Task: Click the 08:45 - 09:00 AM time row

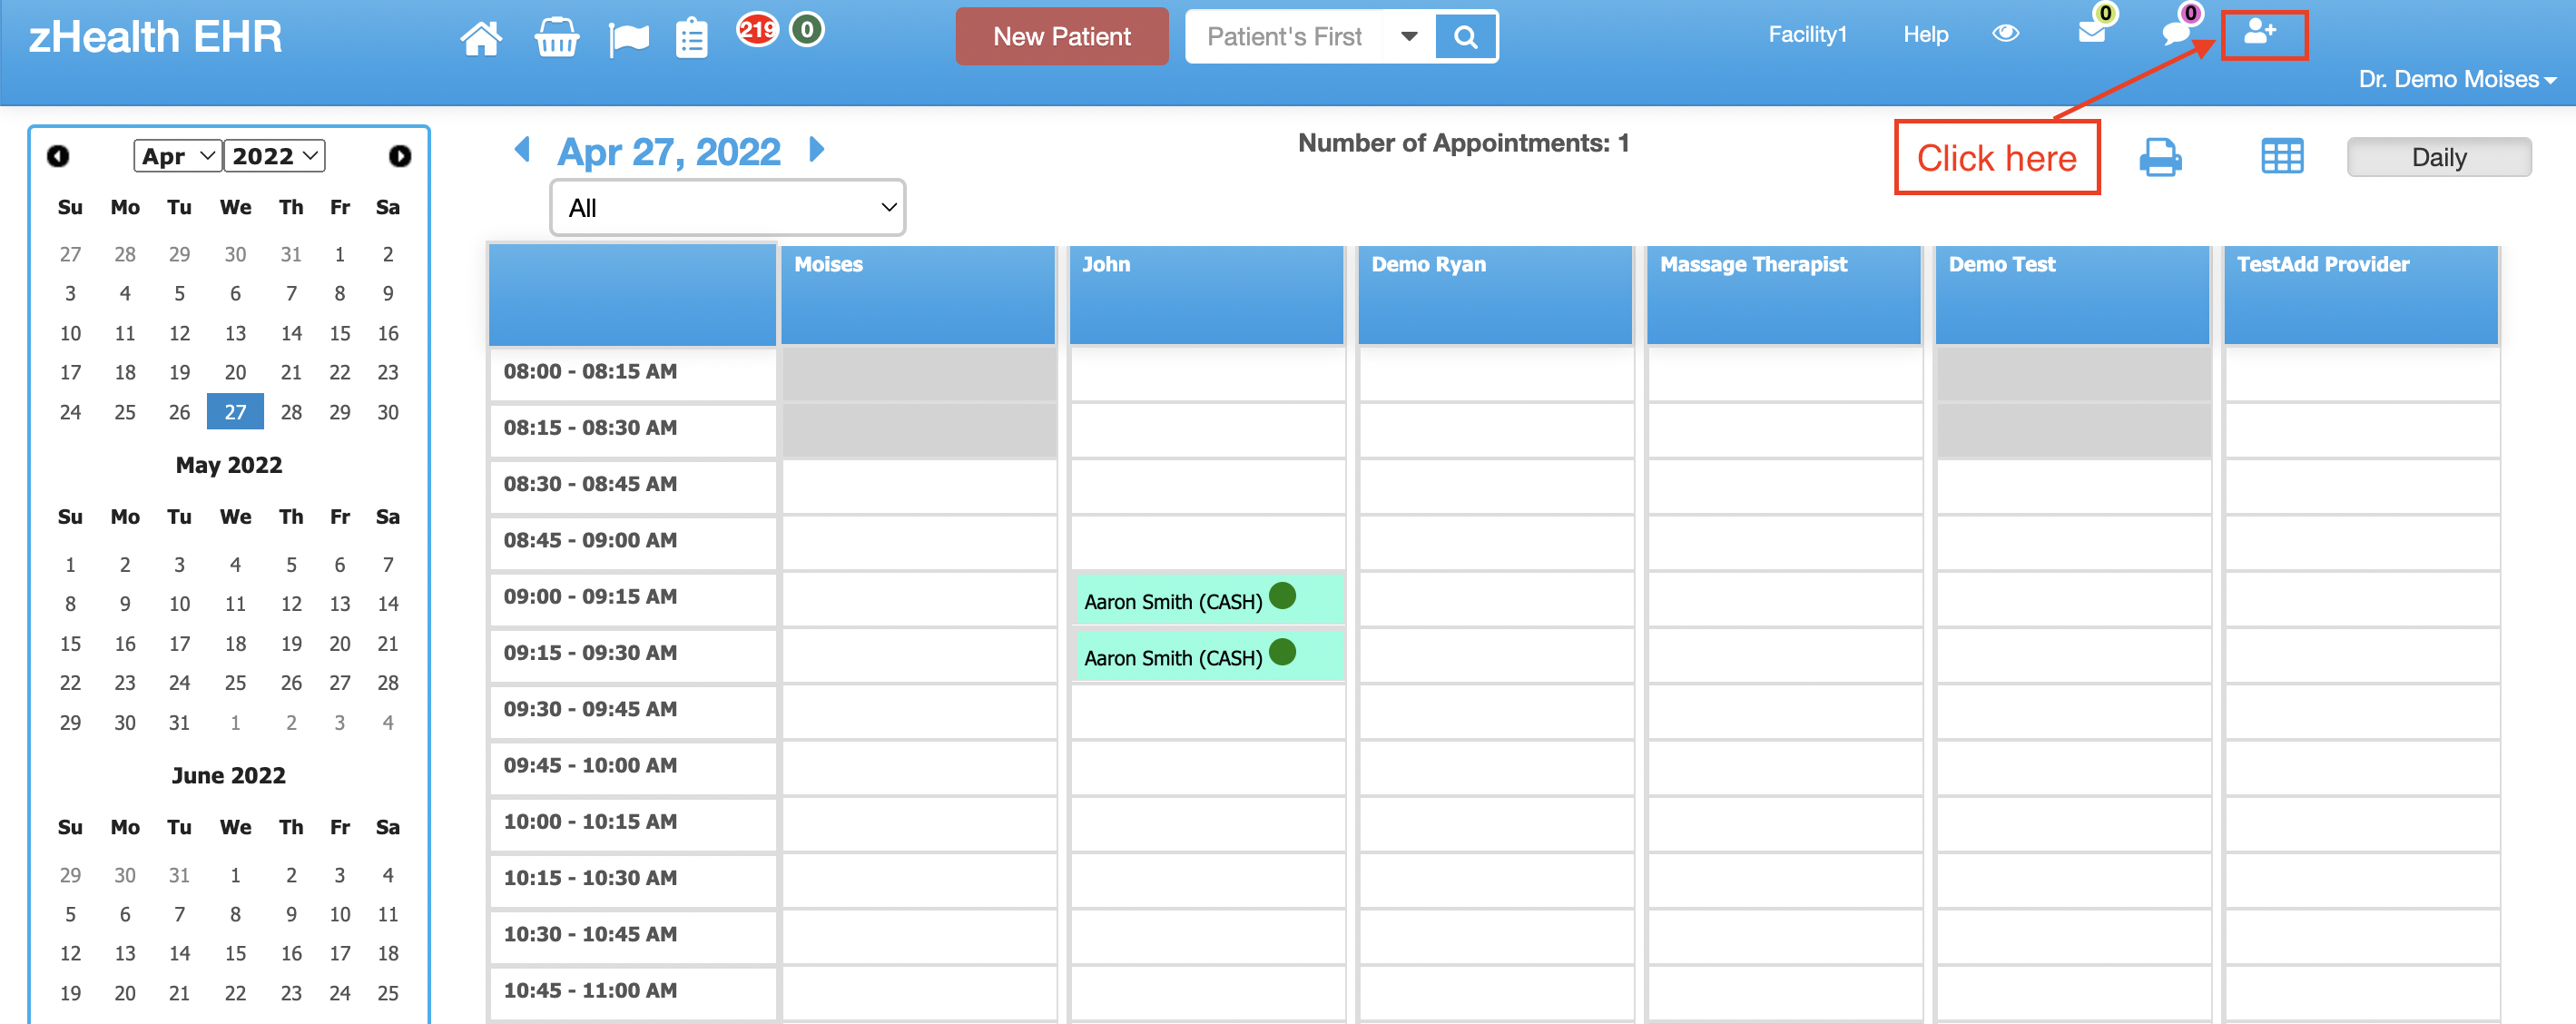Action: (632, 541)
